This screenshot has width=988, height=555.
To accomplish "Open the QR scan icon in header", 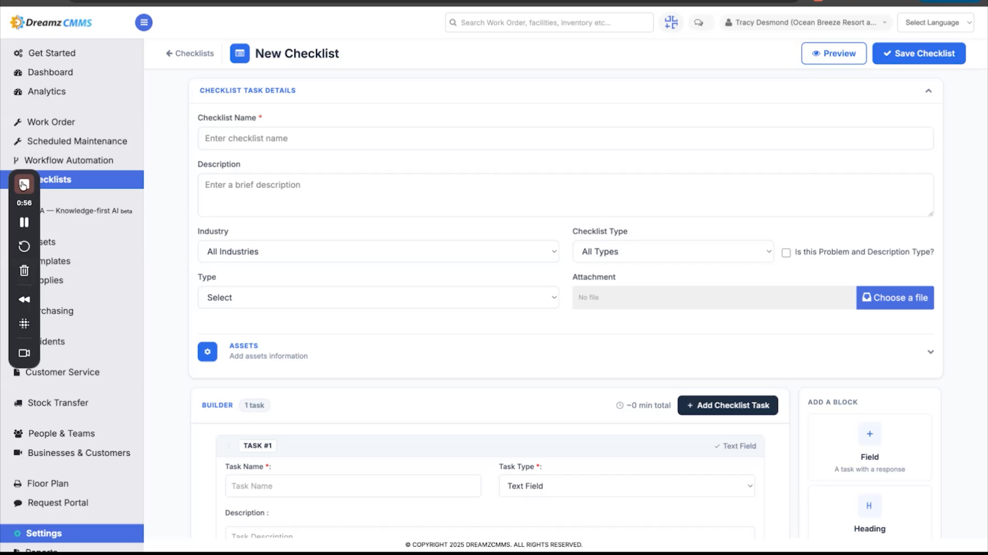I will pyautogui.click(x=671, y=22).
